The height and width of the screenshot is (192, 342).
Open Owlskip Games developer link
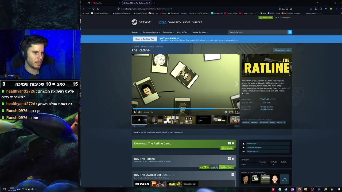point(266,107)
